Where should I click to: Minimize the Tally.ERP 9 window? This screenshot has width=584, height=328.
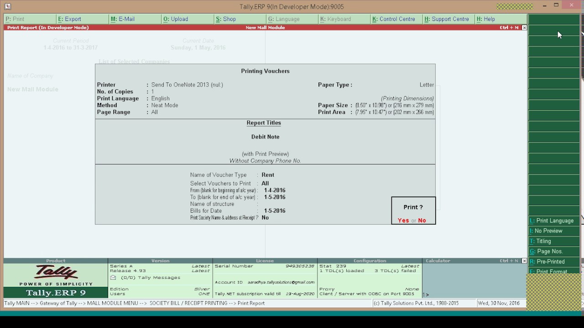tap(545, 5)
